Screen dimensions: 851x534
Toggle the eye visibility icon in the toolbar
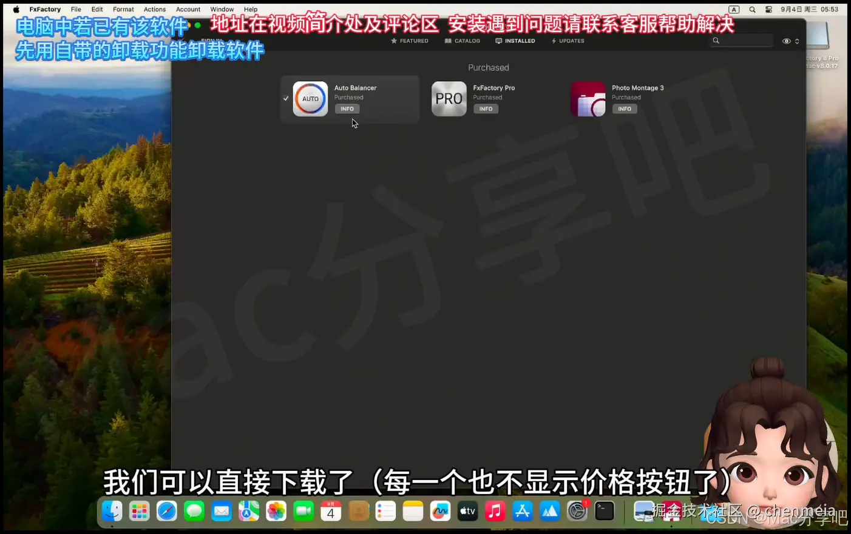[x=785, y=41]
